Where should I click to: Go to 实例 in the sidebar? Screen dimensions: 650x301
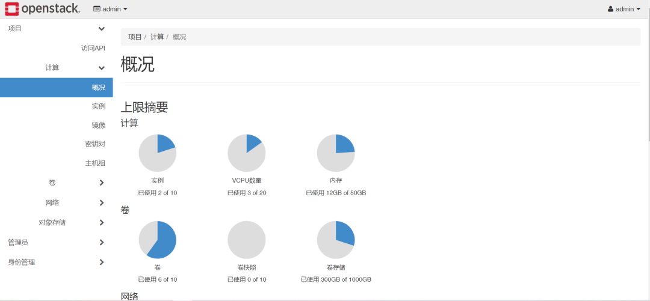98,106
